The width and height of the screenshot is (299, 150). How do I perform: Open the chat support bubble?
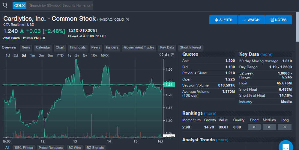tap(286, 146)
